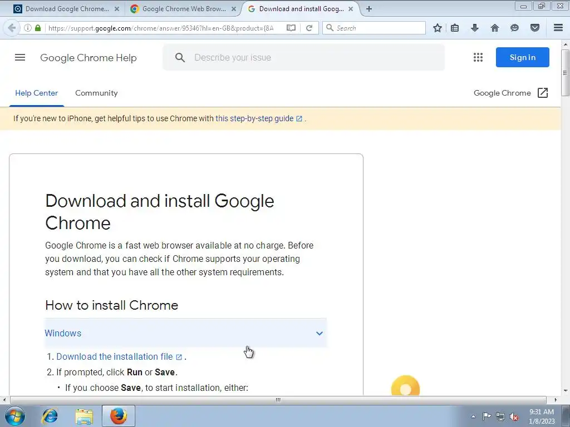
Task: Open the site information icon in address bar
Action: click(28, 28)
